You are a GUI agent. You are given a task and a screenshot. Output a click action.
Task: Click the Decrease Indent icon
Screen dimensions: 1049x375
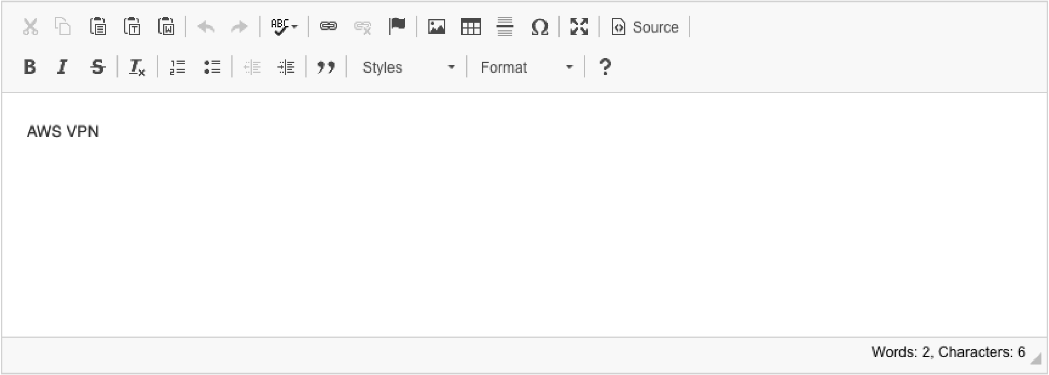[252, 68]
